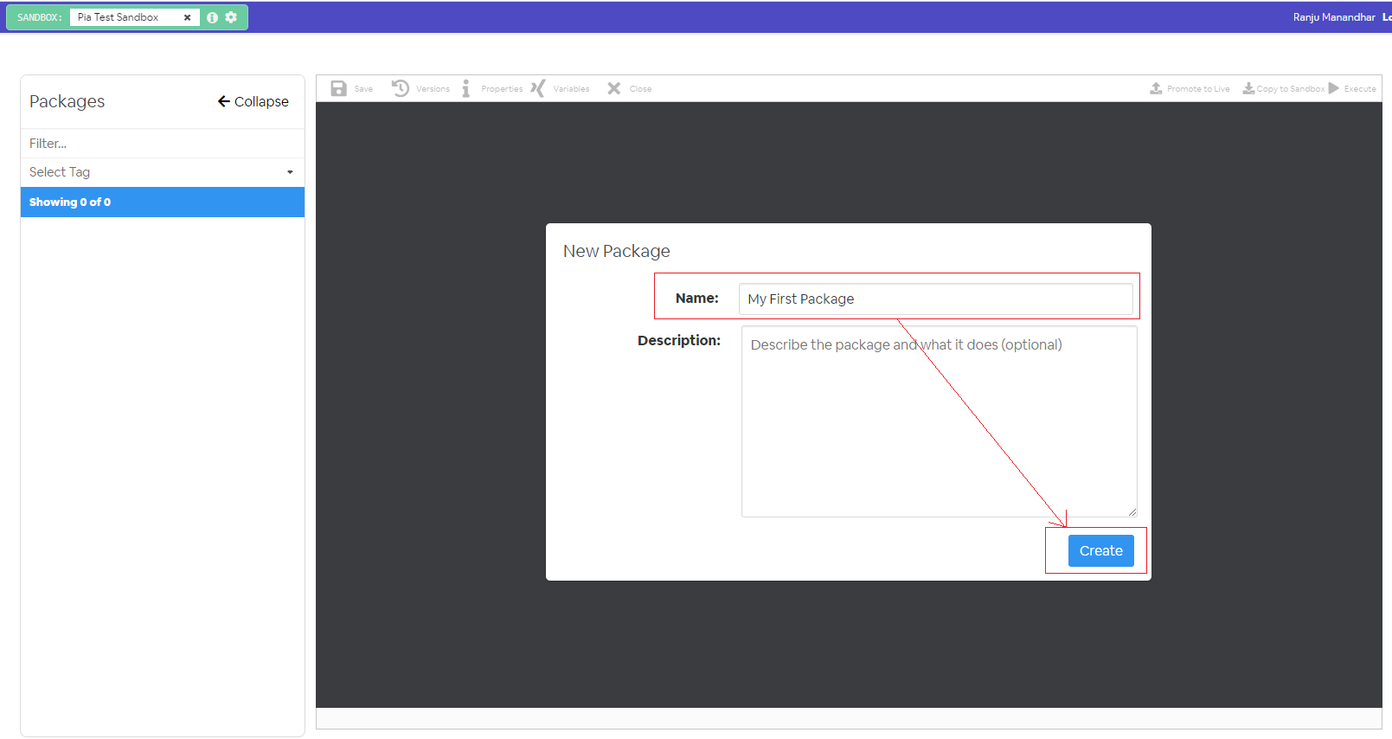Click the Variables label in toolbar
Viewport: 1392px width, 739px height.
point(571,89)
